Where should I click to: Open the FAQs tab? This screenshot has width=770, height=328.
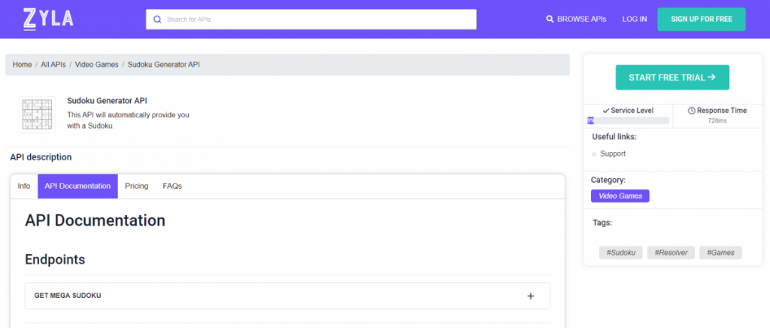click(x=172, y=186)
